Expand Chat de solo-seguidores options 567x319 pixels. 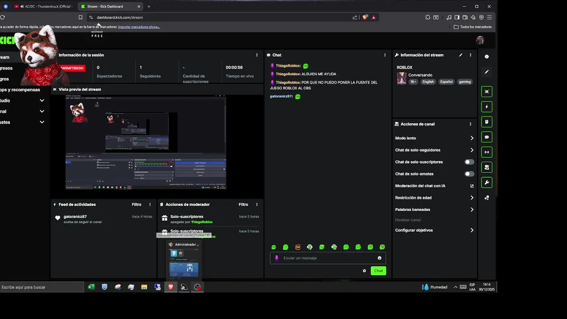click(x=472, y=150)
